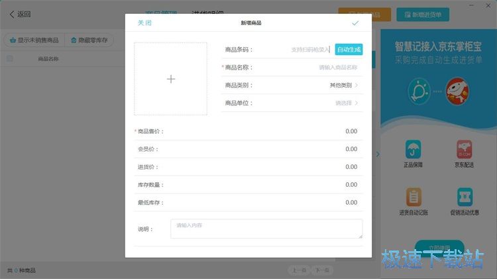Image resolution: width=497 pixels, height=279 pixels.
Task: Click the 新增进货单 button
Action: [422, 15]
